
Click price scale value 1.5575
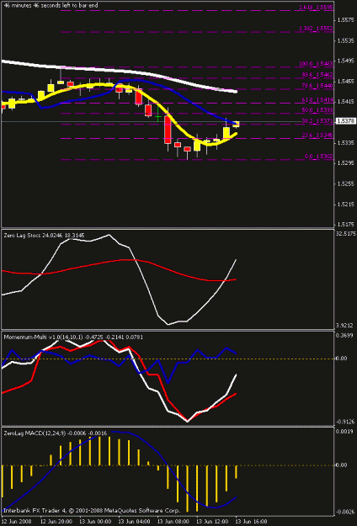[x=344, y=20]
